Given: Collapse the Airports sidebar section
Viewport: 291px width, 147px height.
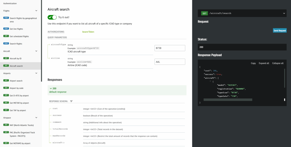Looking at the screenshot, I should [x=36, y=73].
